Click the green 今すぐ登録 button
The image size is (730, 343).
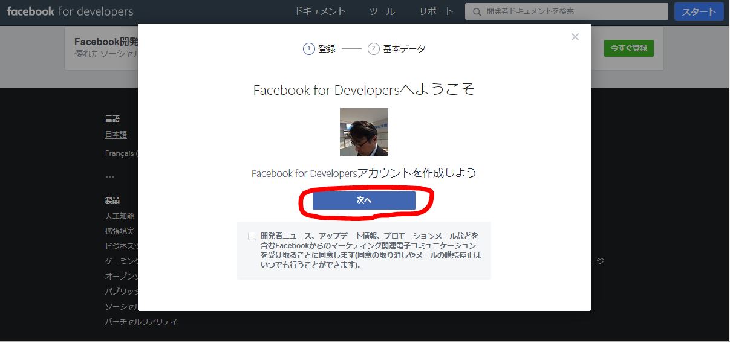(x=629, y=48)
